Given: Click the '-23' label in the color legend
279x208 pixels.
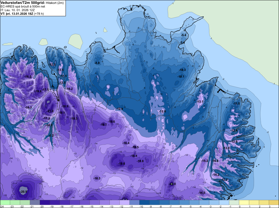Looking at the screenshot, I should [x=12, y=206].
